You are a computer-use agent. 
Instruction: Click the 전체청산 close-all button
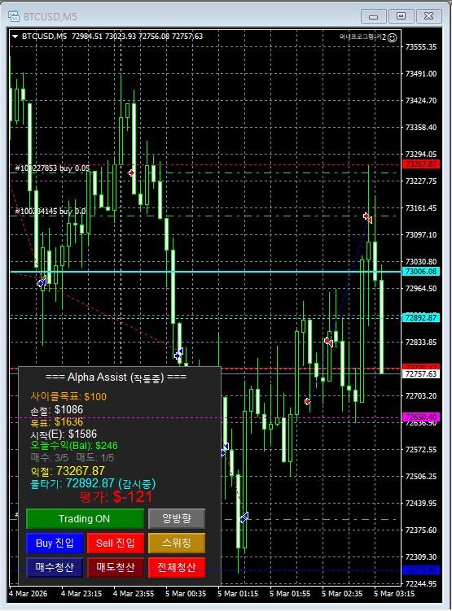176,567
